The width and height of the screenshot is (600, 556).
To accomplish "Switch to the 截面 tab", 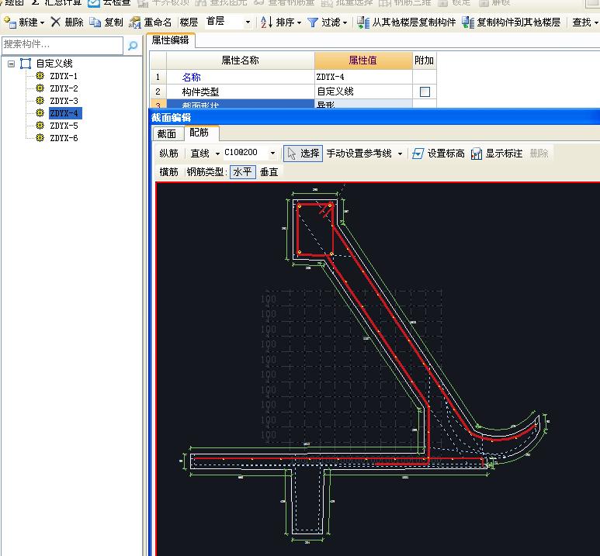I will pyautogui.click(x=167, y=133).
